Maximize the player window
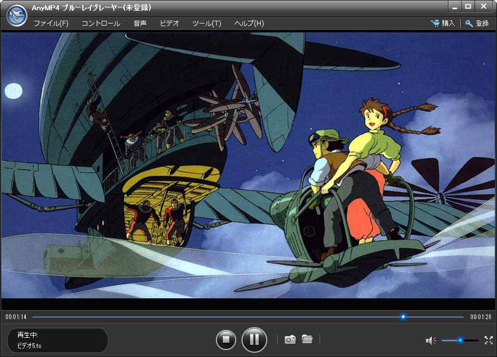497x357 pixels. [468, 6]
